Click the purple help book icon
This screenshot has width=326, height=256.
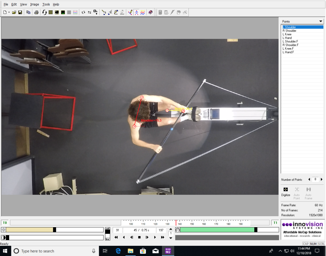pyautogui.click(x=150, y=12)
